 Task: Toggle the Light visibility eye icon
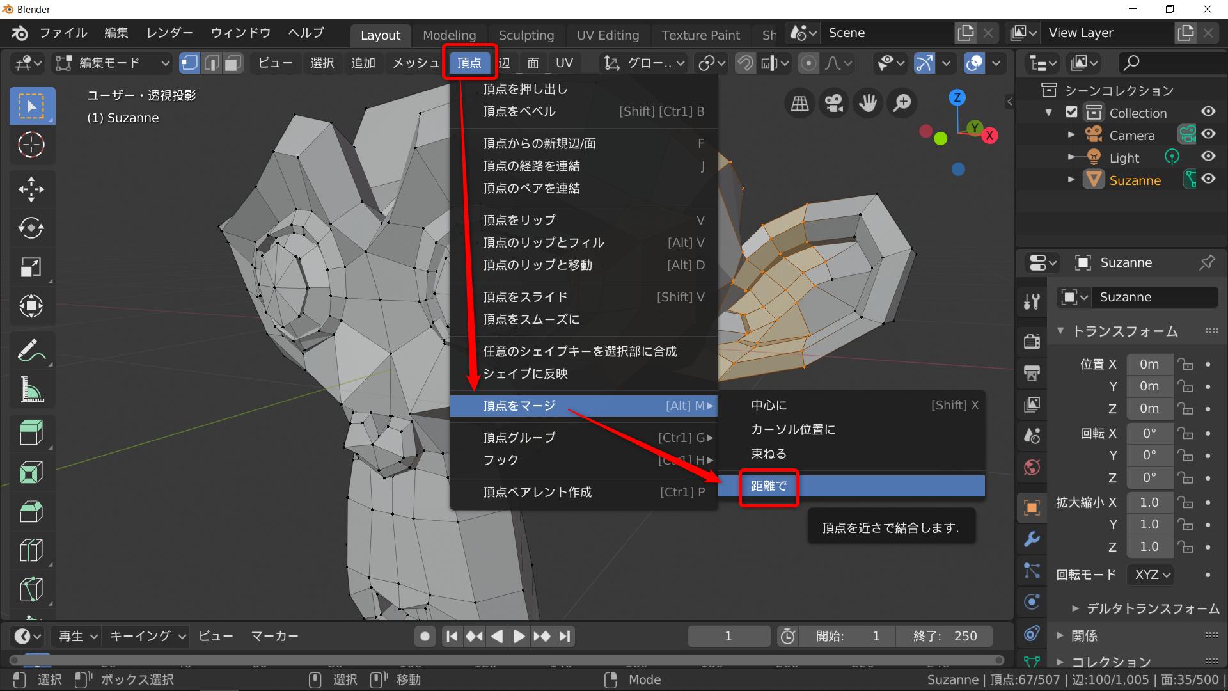1208,157
